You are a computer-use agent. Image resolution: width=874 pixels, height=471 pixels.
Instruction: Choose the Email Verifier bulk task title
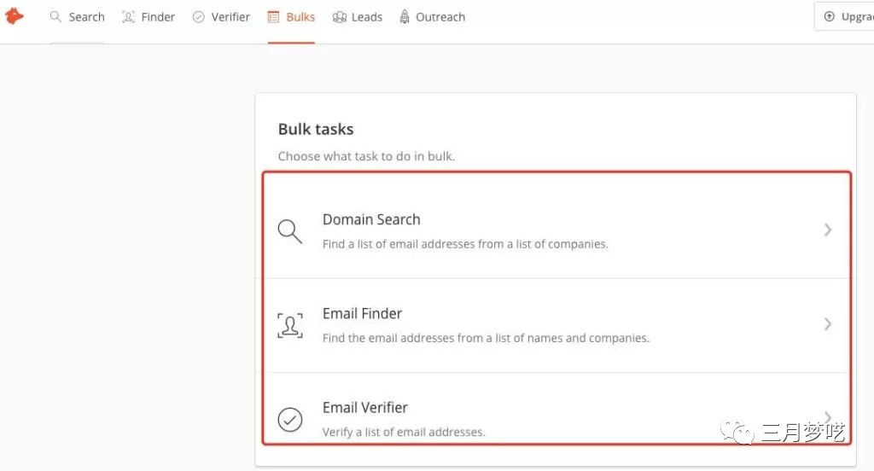[x=365, y=407]
